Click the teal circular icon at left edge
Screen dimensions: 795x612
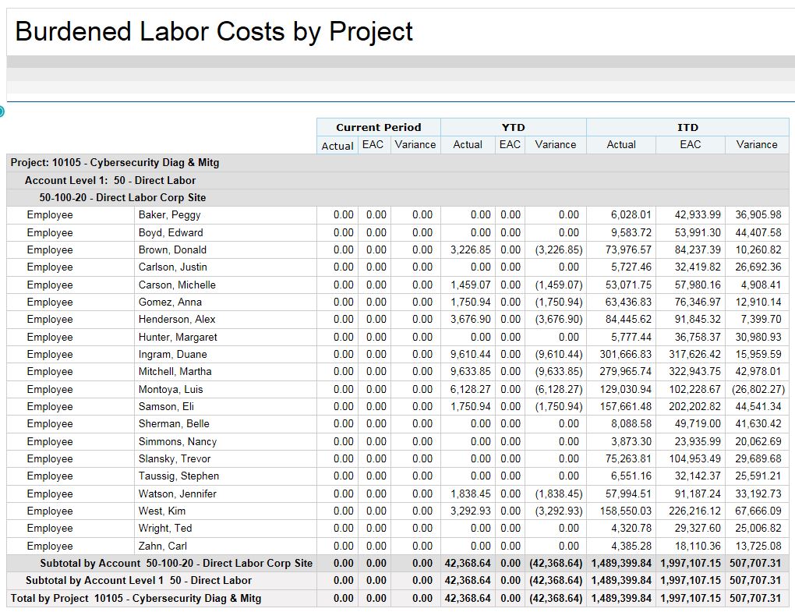(x=2, y=111)
